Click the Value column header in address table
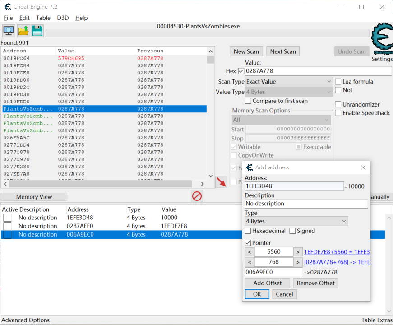The width and height of the screenshot is (393, 325). point(169,209)
